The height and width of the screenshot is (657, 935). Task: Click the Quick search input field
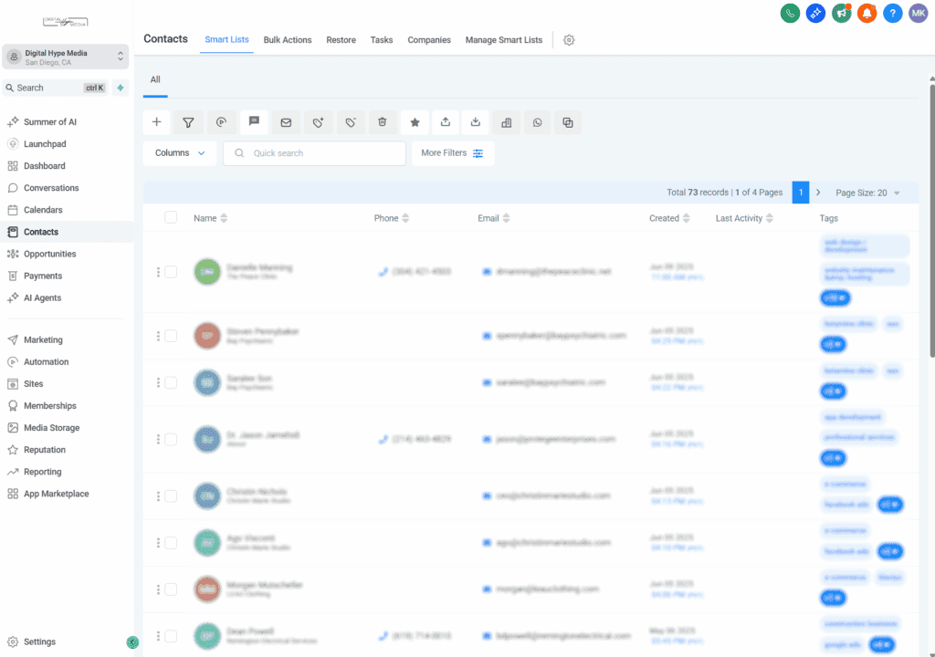click(x=314, y=153)
